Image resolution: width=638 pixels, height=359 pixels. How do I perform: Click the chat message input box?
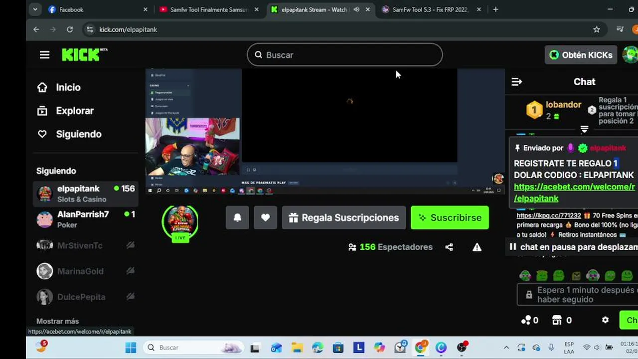point(578,295)
